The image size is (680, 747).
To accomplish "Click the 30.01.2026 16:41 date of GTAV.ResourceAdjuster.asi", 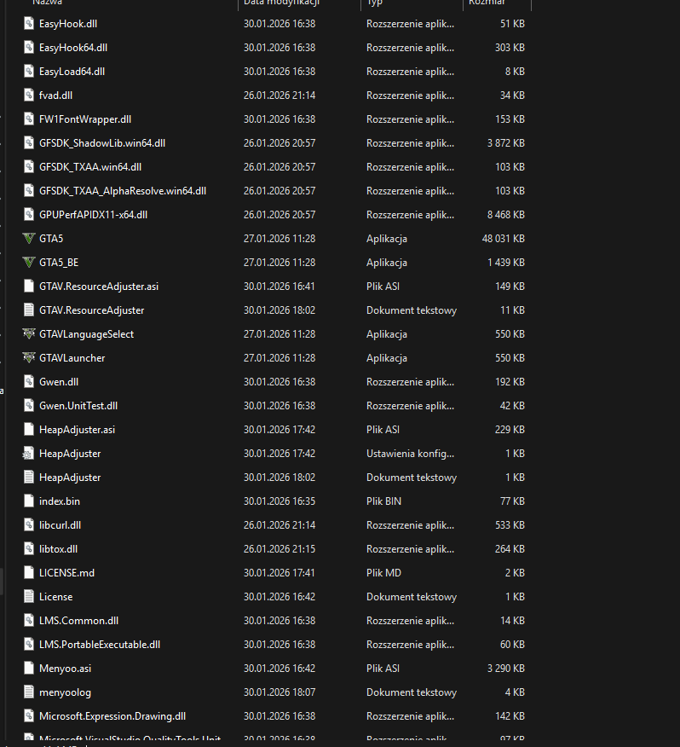I will point(279,286).
